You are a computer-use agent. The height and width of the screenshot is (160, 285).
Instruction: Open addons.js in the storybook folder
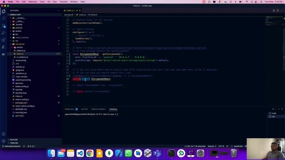pos(21,51)
